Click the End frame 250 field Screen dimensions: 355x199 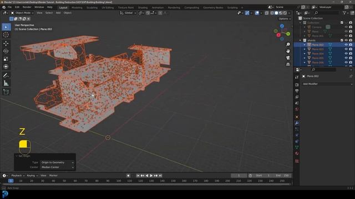[282, 176]
